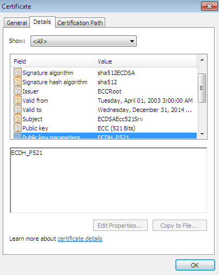Viewport: 219px width, 275px height.
Task: Select the Details tab
Action: coord(42,22)
